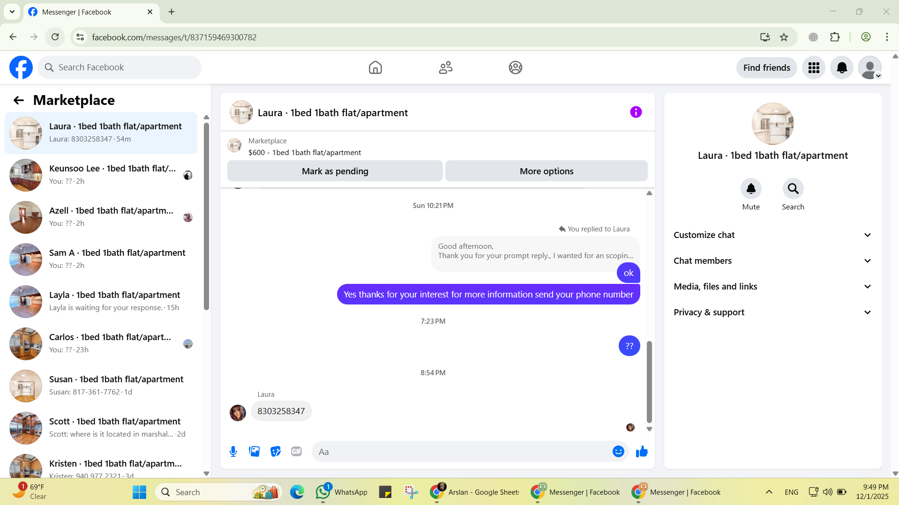Open Sam A's conversation
The height and width of the screenshot is (505, 899).
point(101,260)
